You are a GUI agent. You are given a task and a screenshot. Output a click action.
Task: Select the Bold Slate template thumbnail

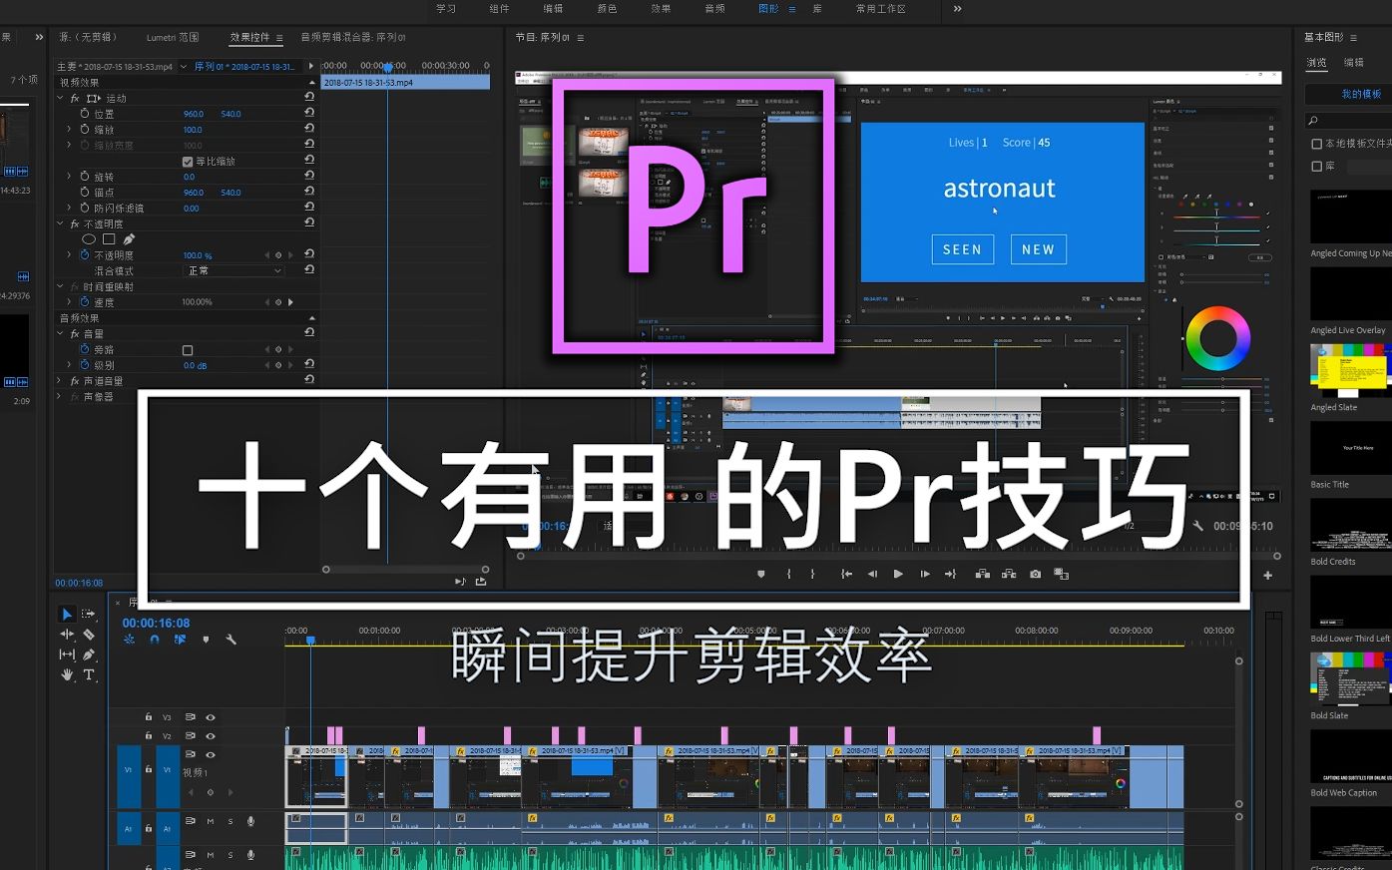pos(1350,678)
